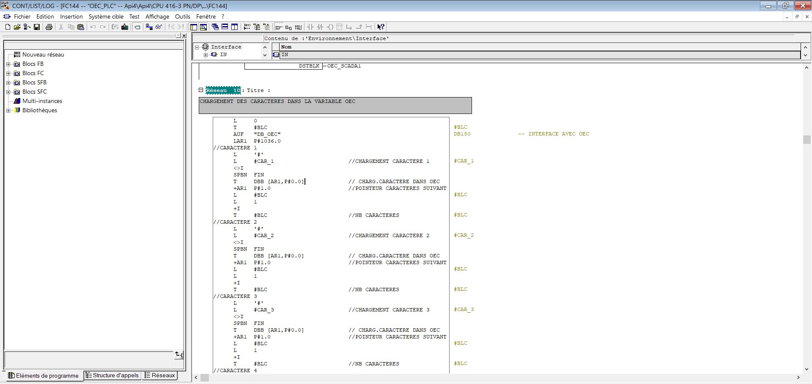Expand the IN interface node
The image size is (812, 384).
point(206,55)
